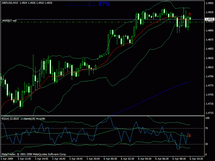Click the 1.4795 price scale label
This screenshot has height=161, width=215.
pyautogui.click(x=209, y=77)
